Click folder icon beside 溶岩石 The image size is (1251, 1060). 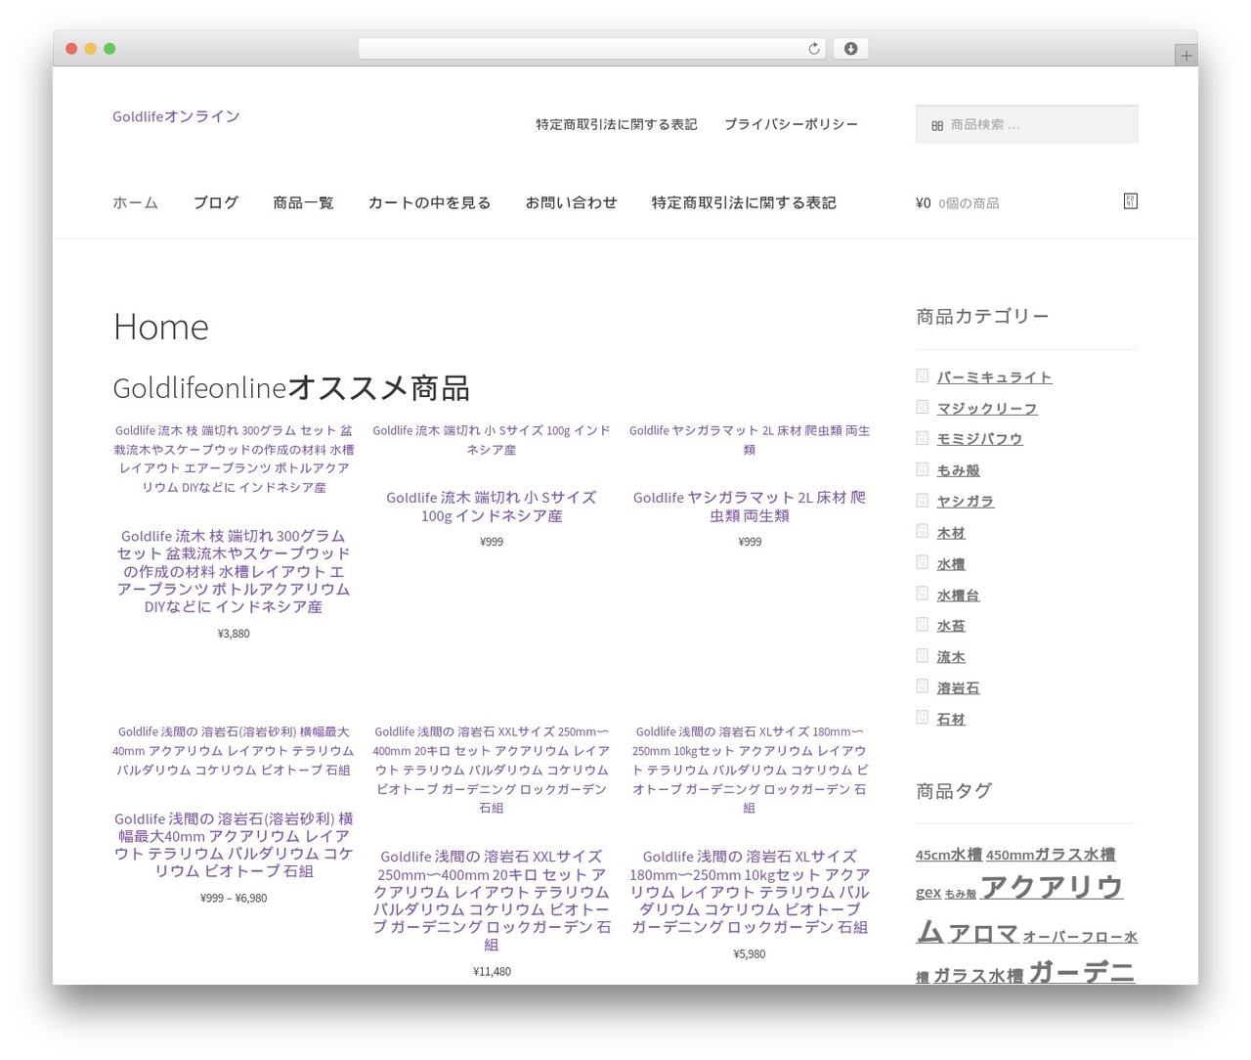[922, 686]
